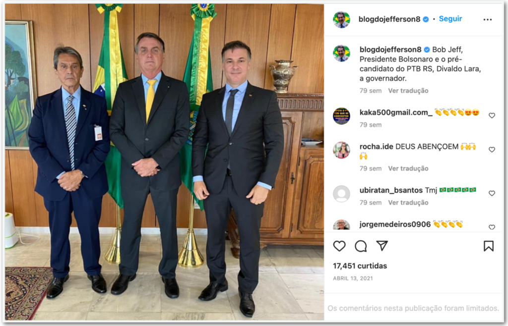Click Ver tradução under the caption
This screenshot has width=508, height=326.
coord(408,91)
